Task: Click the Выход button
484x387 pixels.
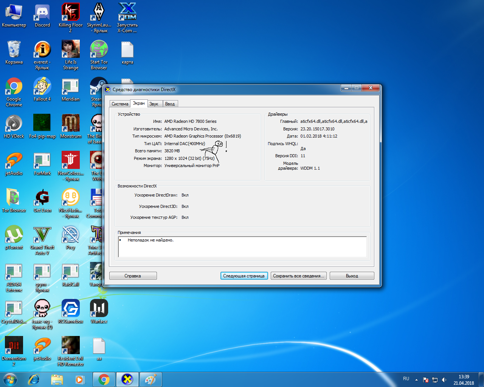Action: tap(352, 276)
